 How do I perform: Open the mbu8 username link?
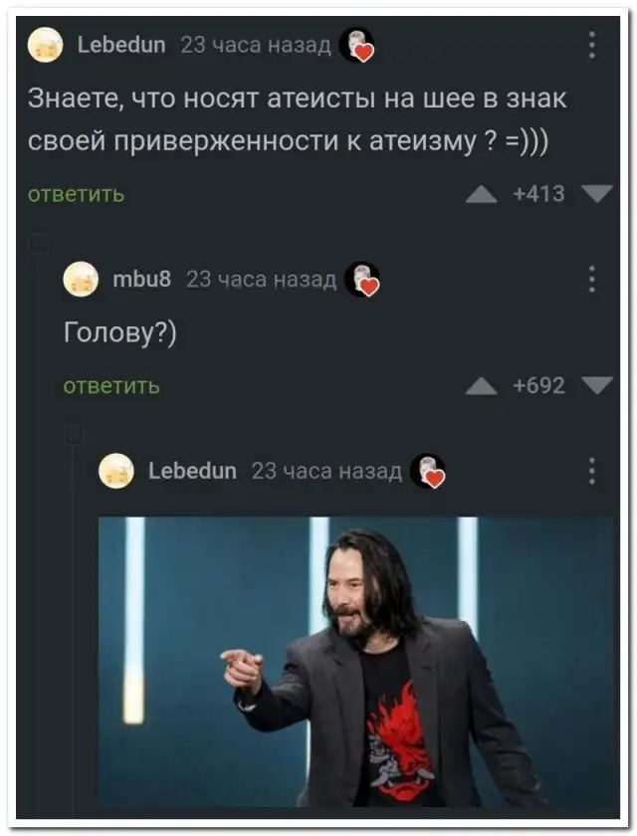[x=141, y=279]
